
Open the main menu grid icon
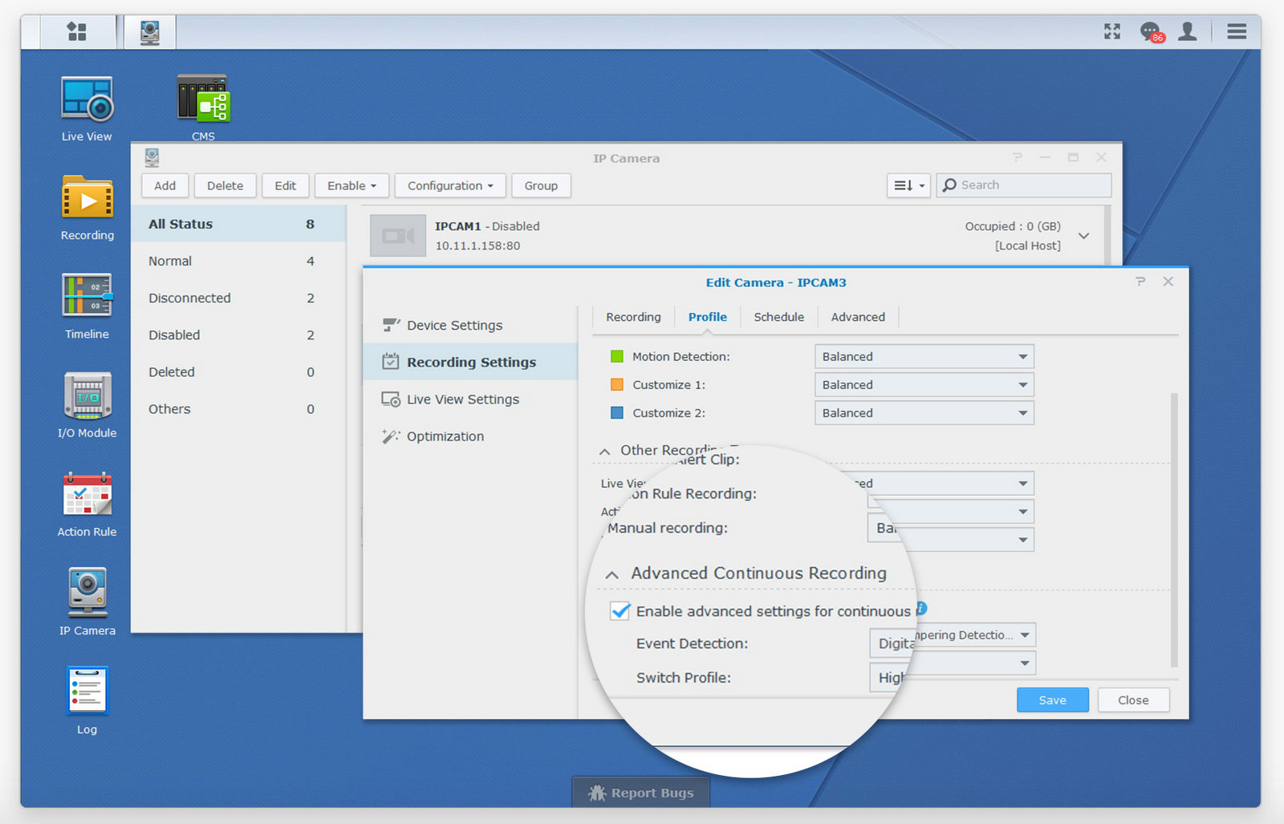[x=76, y=31]
